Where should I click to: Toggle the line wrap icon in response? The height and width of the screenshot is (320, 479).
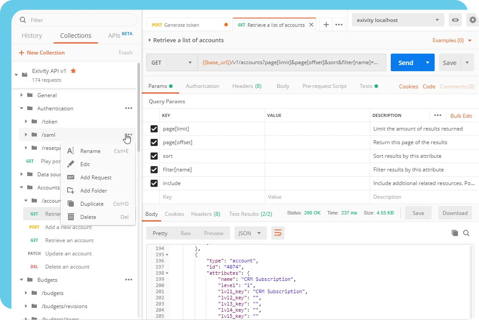[x=277, y=233]
